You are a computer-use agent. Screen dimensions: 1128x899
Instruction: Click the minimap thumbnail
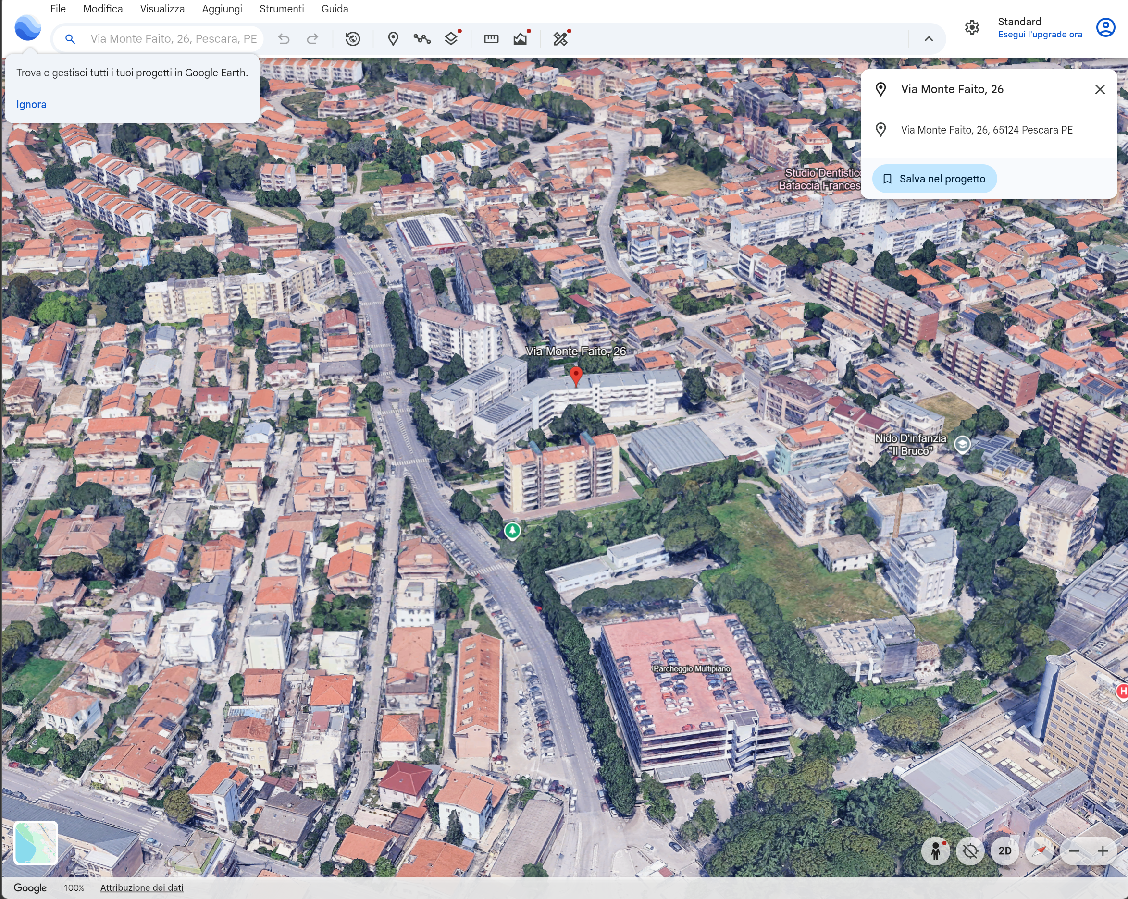point(36,842)
